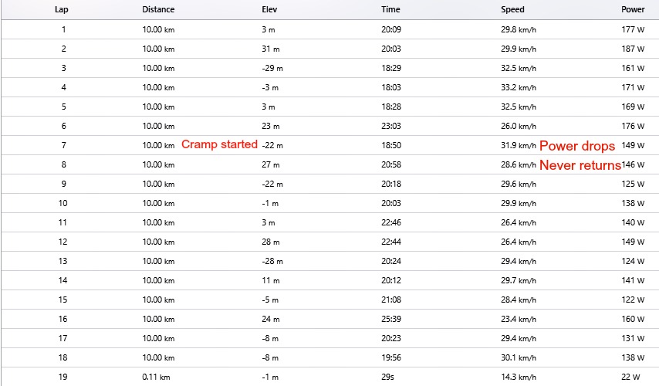The width and height of the screenshot is (659, 386).
Task: Select the 'Cramp started' red annotation
Action: (219, 145)
